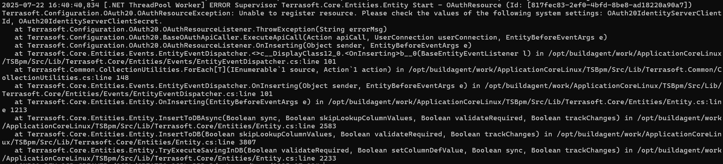The height and width of the screenshot is (164, 723).
Task: Click the 'Entity.cs:line 2583' reference
Action: 296,126
